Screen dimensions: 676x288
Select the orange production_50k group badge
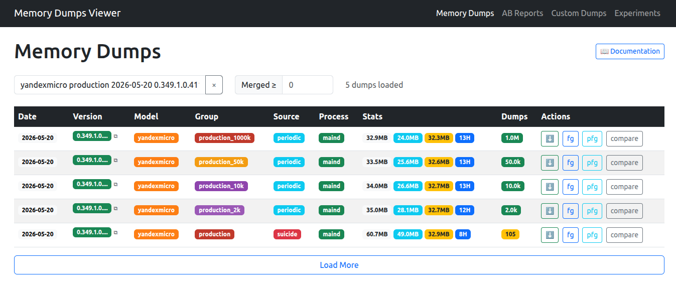221,162
